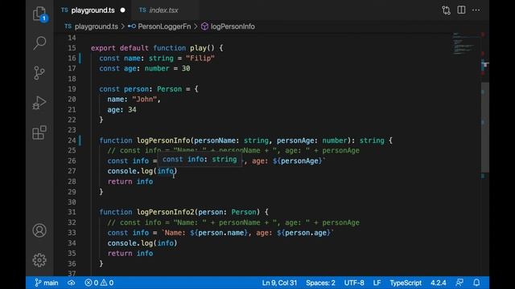The height and width of the screenshot is (289, 515).
Task: Click the function name play on line 15
Action: (x=198, y=48)
